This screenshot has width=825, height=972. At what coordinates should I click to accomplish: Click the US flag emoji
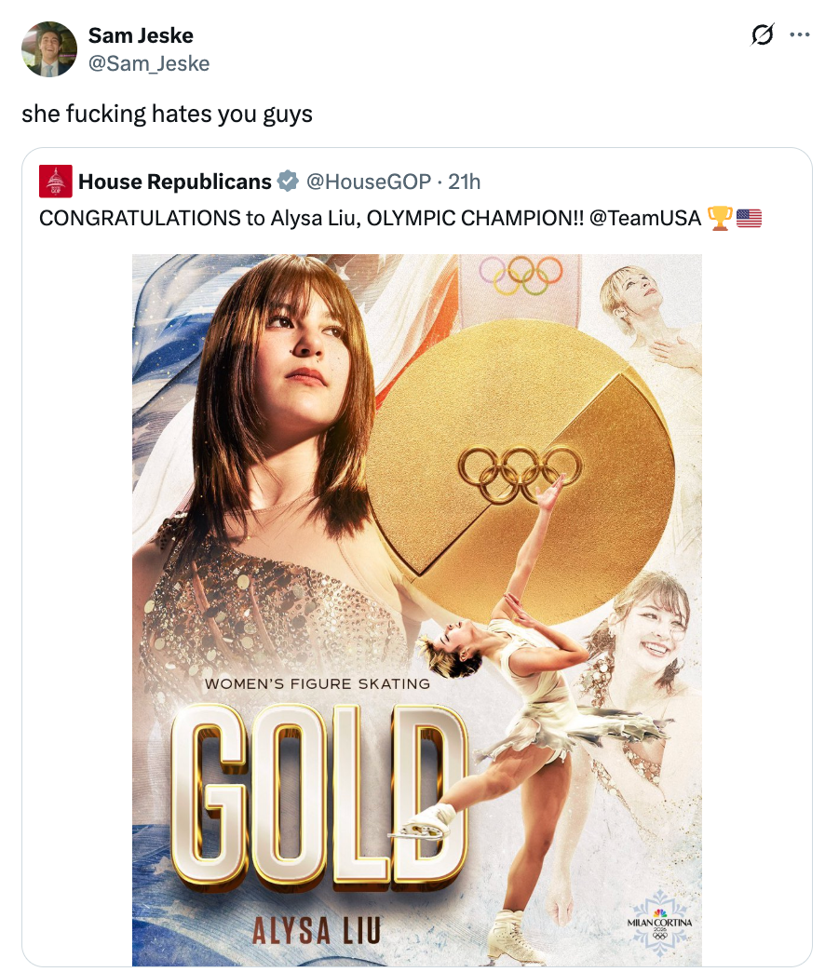click(x=750, y=218)
